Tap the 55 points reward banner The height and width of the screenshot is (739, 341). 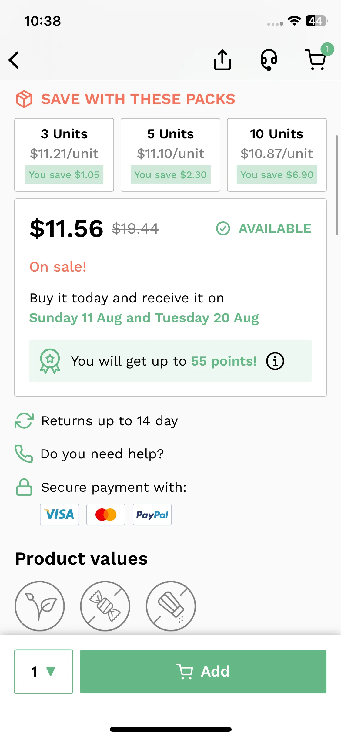[170, 361]
